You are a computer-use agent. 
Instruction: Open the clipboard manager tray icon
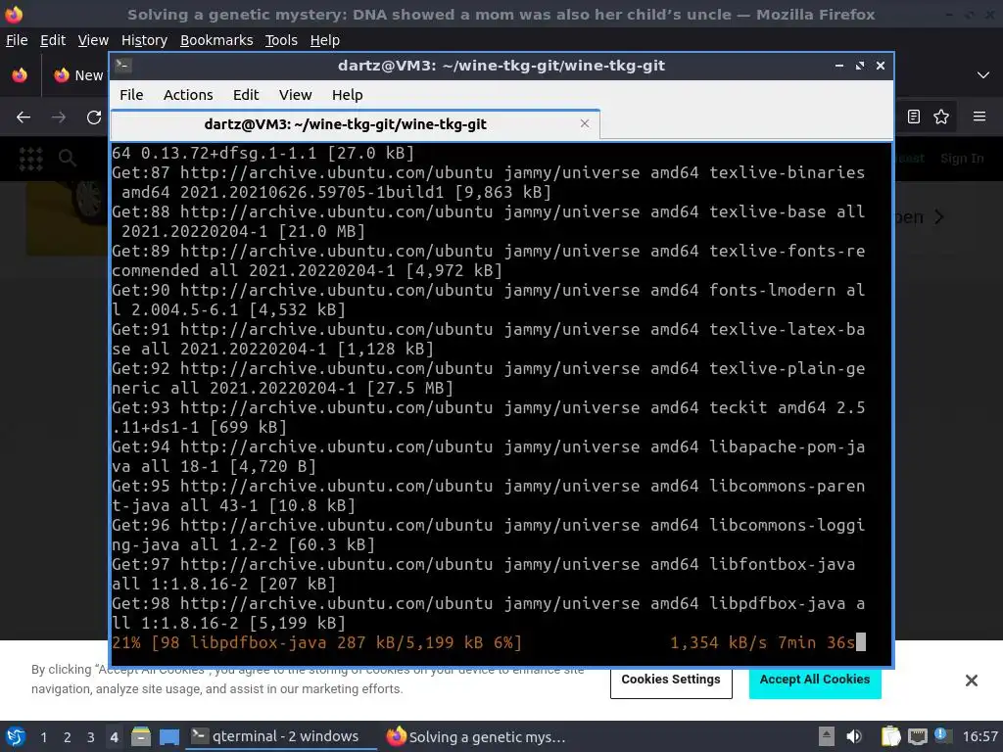(890, 736)
